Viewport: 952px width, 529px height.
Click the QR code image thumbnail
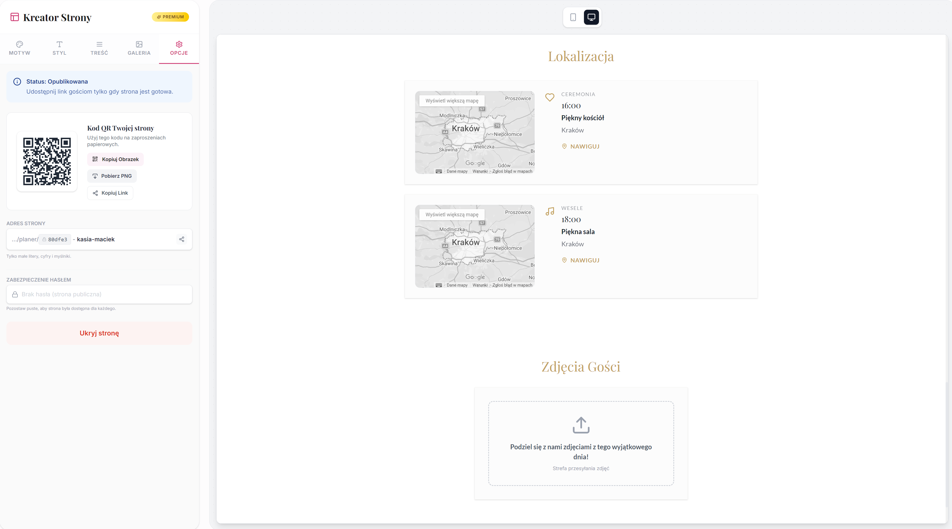pyautogui.click(x=47, y=161)
